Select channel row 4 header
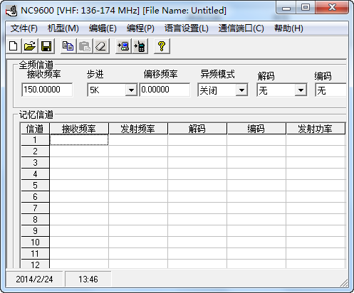Screen dimensions: 354x293 pos(35,174)
